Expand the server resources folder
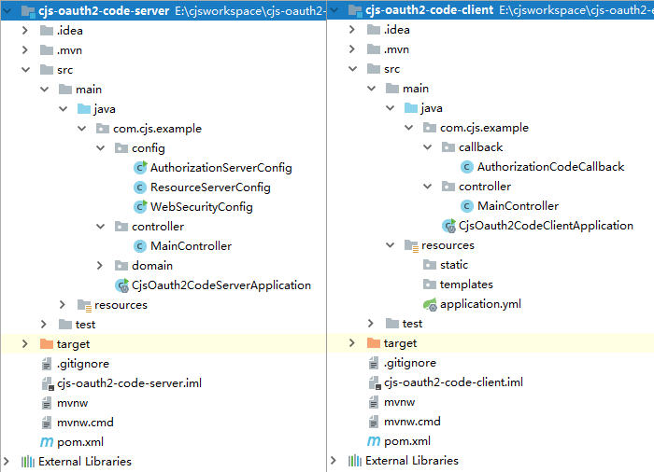Viewport: 654px width, 472px height. 64,305
